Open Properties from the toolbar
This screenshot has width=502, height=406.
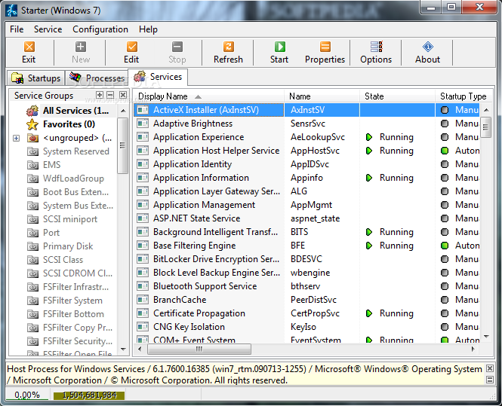(x=325, y=53)
